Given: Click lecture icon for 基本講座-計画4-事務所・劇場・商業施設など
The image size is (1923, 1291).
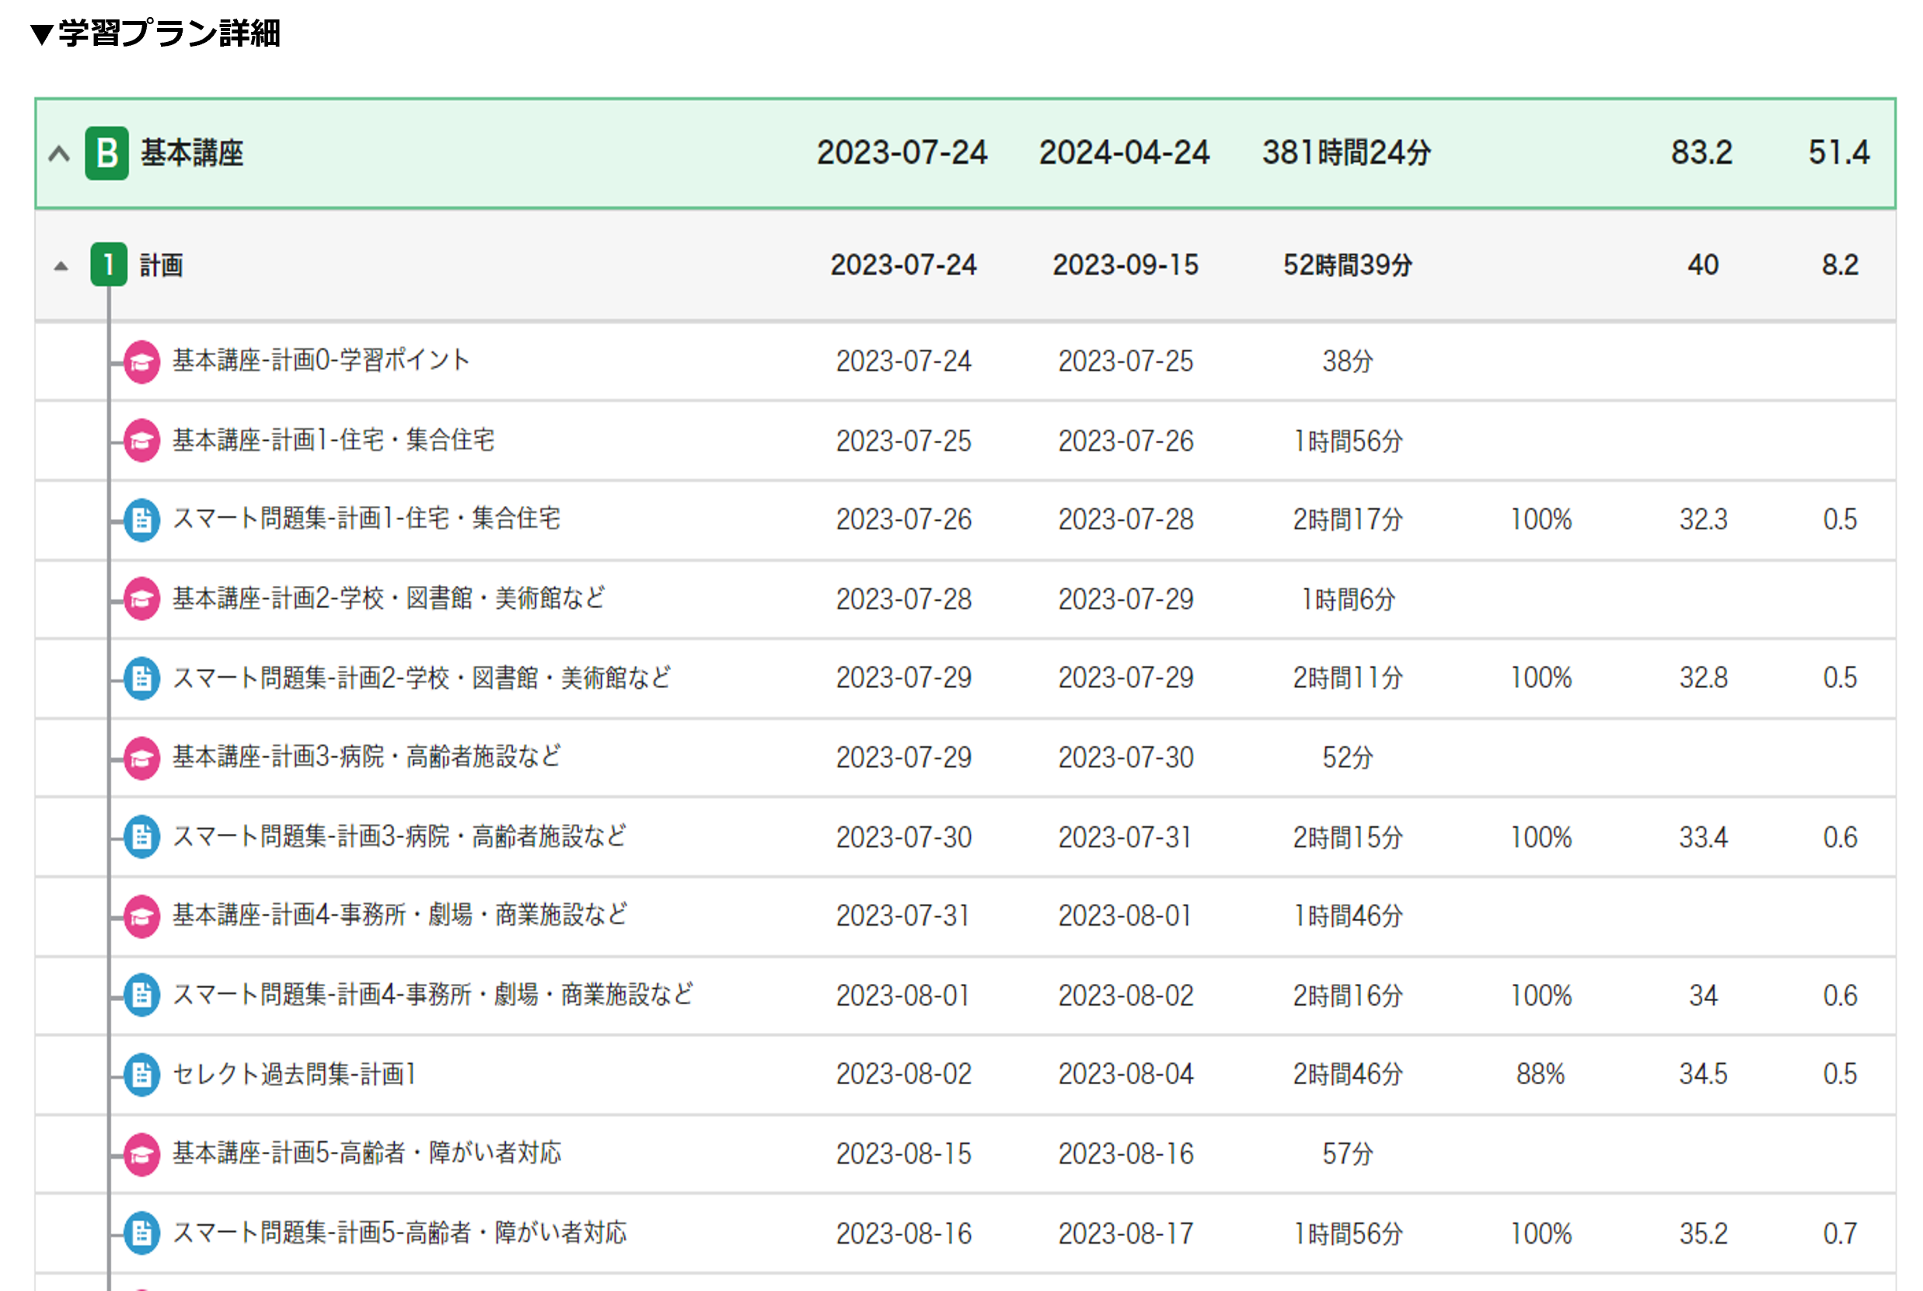Looking at the screenshot, I should (x=141, y=916).
